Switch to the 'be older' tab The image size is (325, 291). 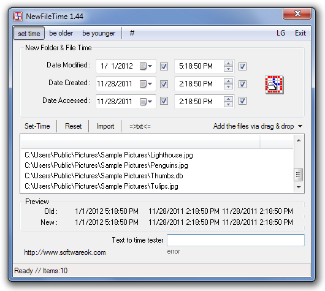(61, 33)
